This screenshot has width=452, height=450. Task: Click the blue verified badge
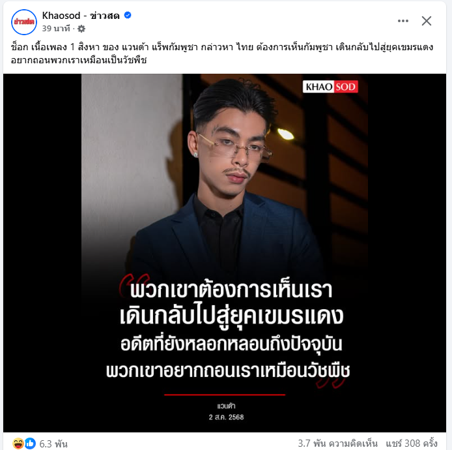128,15
